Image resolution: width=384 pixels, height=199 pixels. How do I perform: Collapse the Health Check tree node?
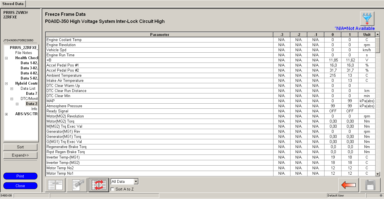click(6, 58)
